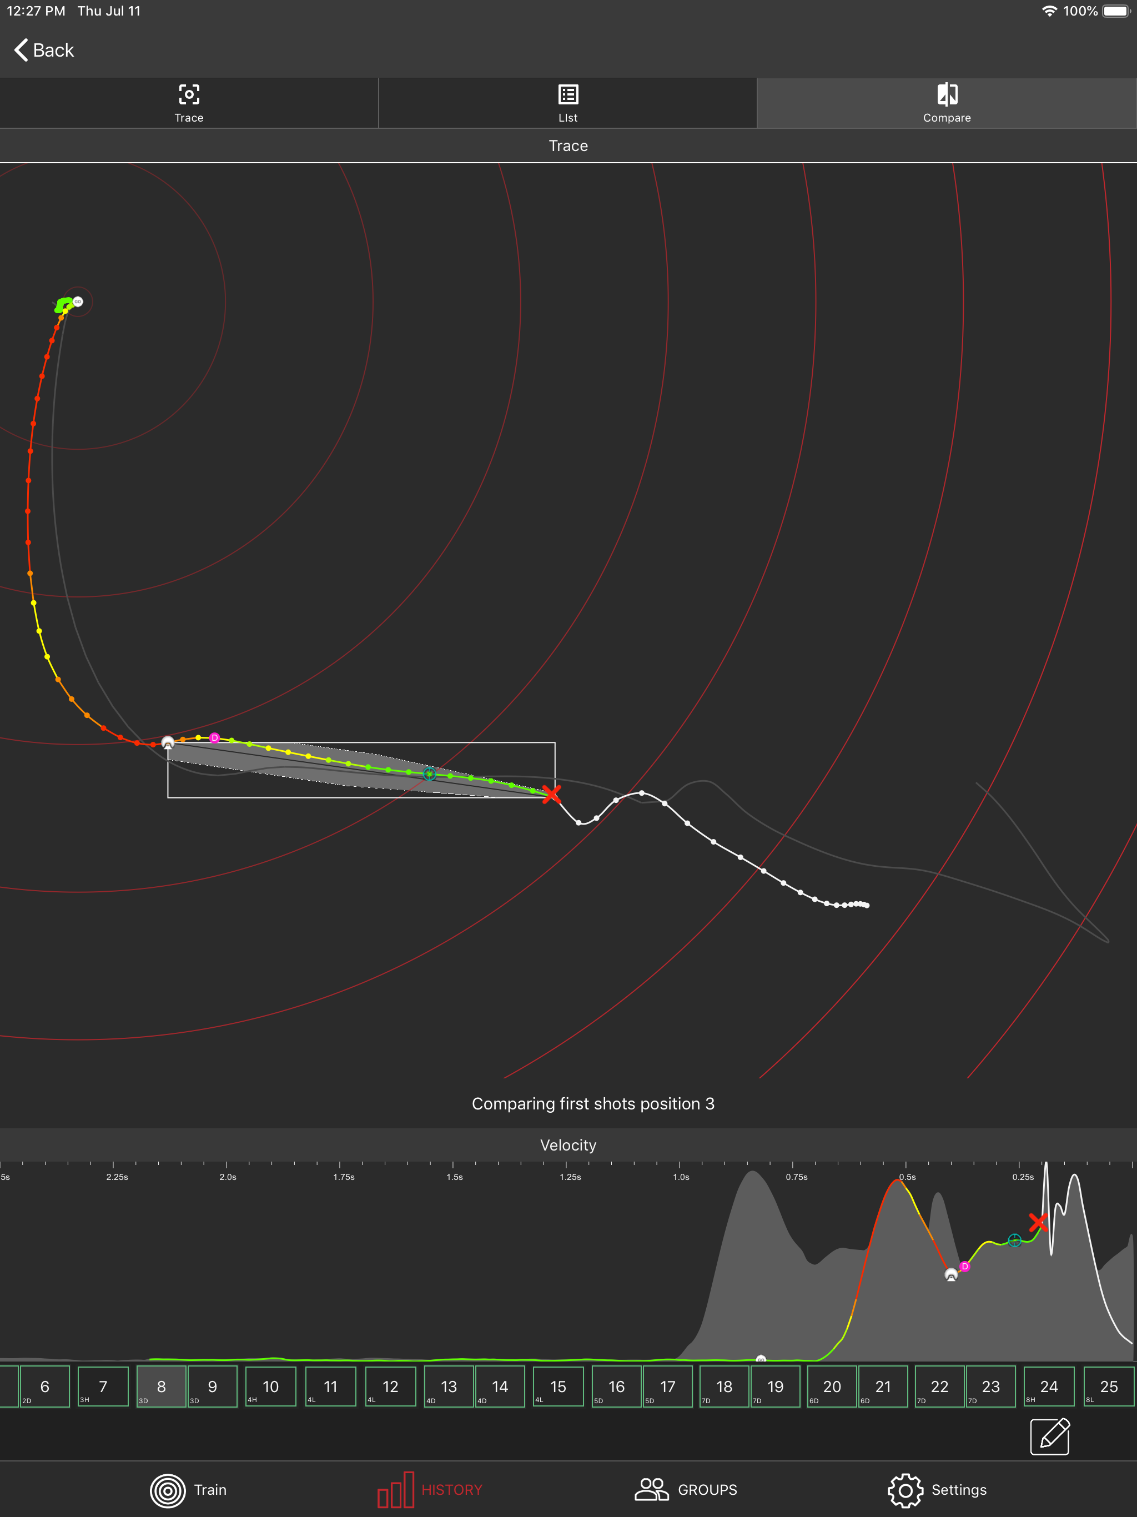Tap the pencil edit note icon

coord(1049,1436)
